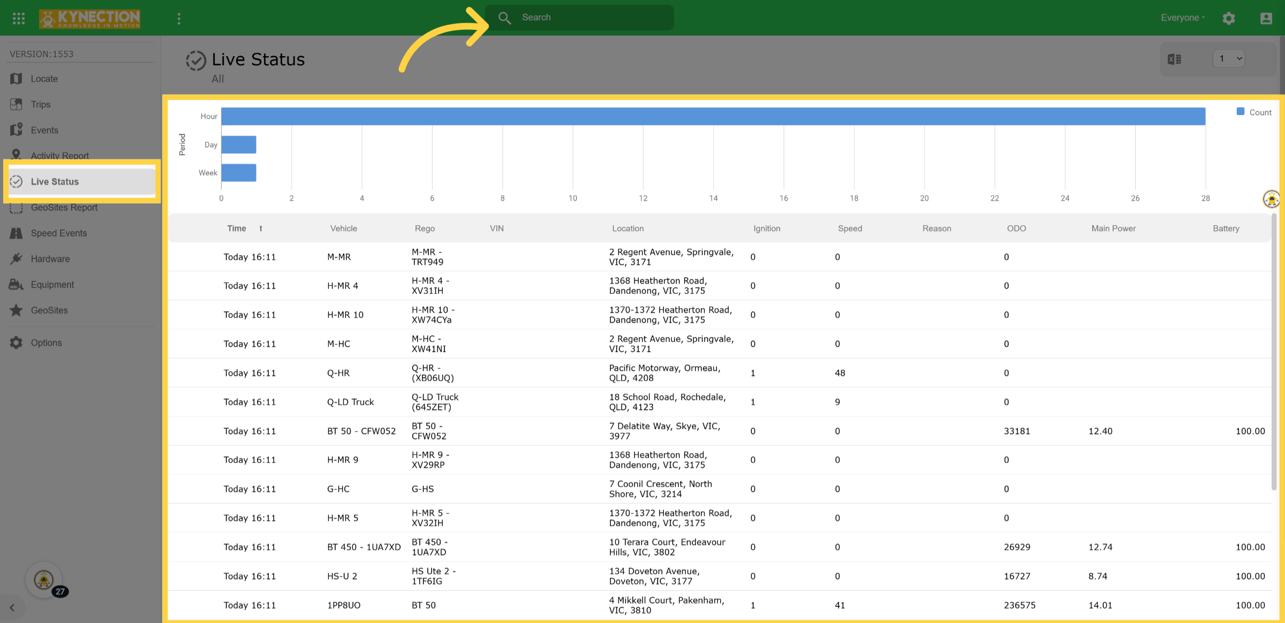Click the Trips sidebar link

coord(41,104)
